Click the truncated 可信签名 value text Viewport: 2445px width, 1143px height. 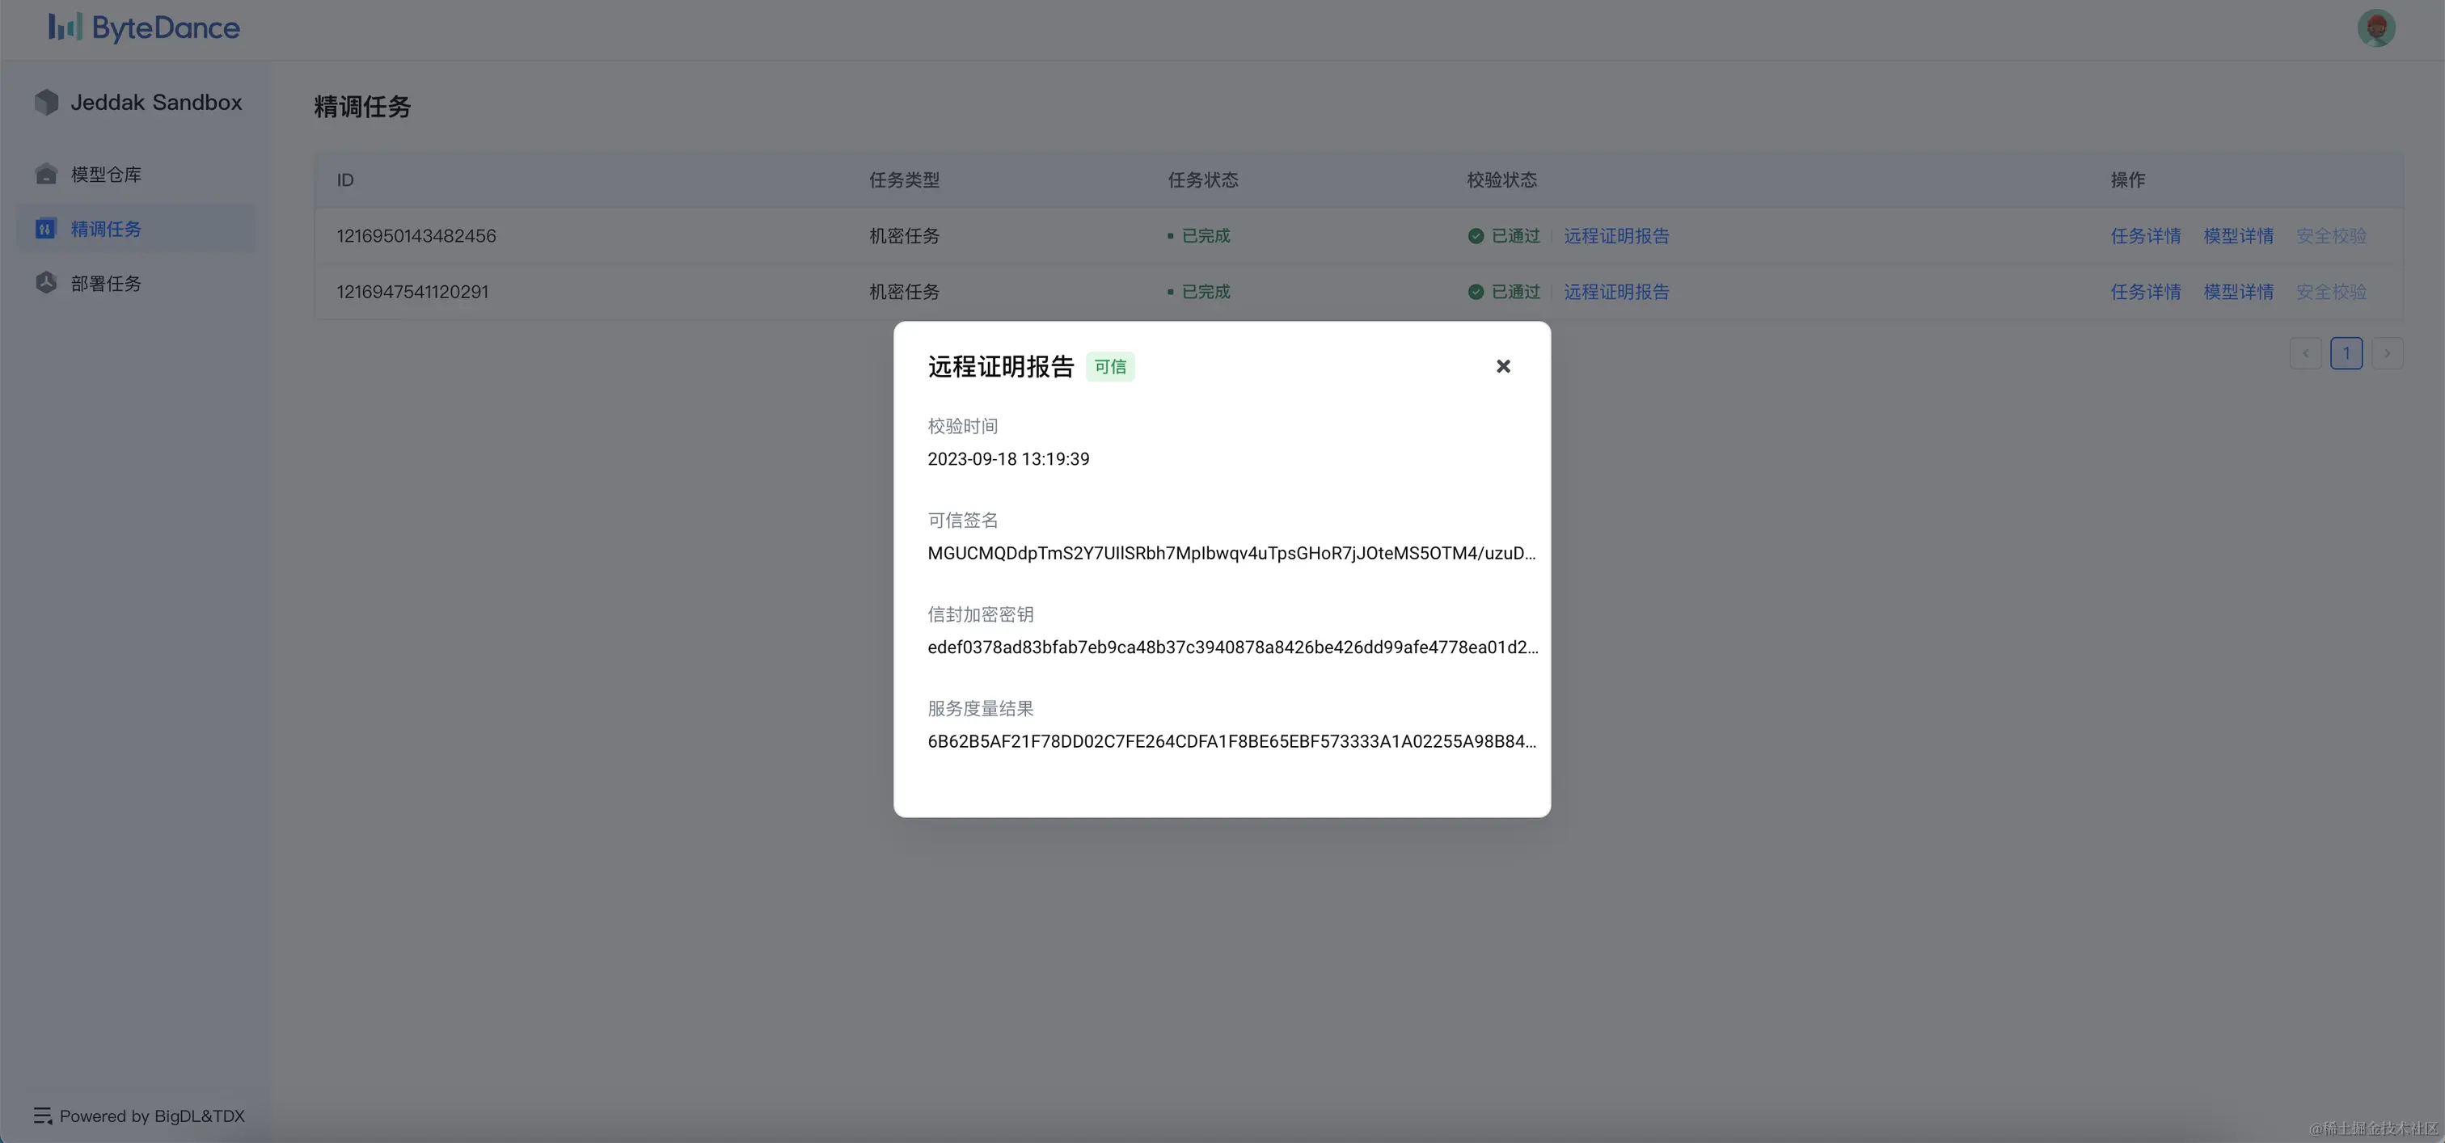click(x=1231, y=553)
